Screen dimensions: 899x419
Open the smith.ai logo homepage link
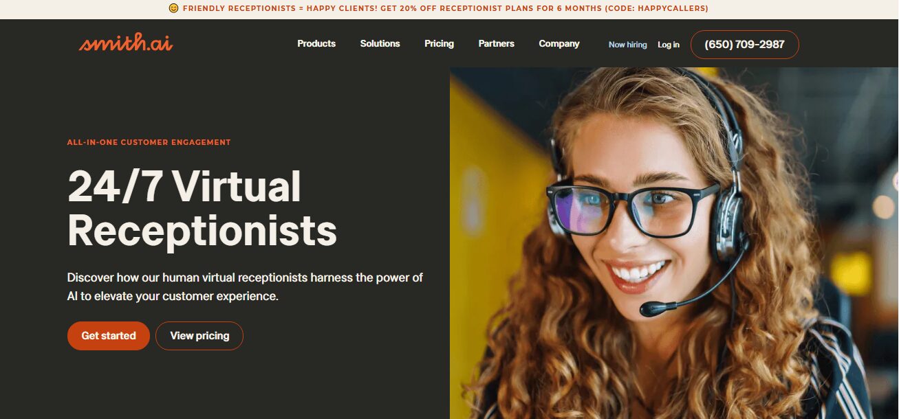[x=126, y=43]
